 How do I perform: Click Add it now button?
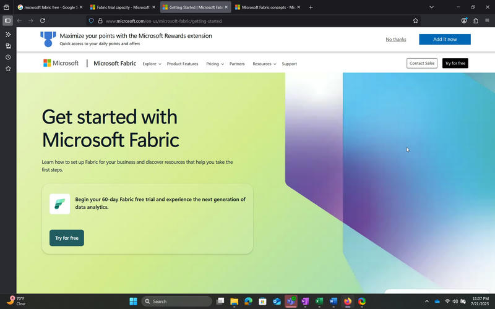(x=445, y=40)
